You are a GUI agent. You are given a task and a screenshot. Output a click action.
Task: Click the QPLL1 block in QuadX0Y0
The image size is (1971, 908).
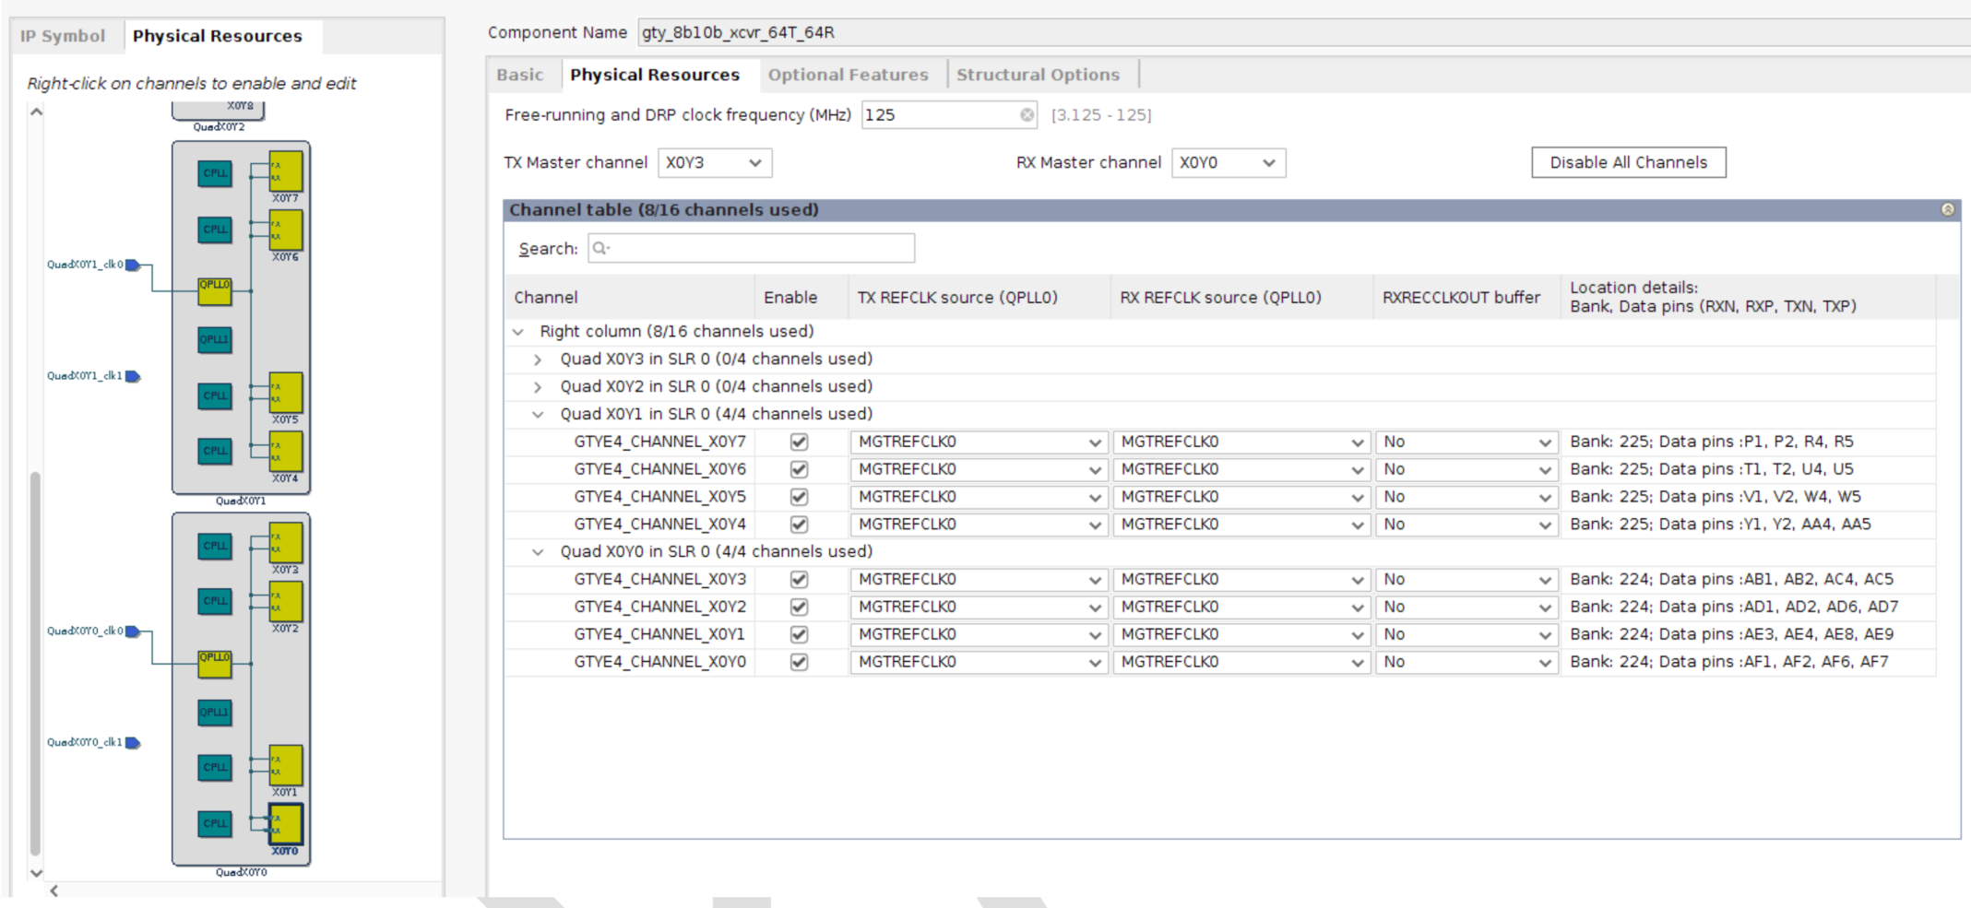coord(215,713)
